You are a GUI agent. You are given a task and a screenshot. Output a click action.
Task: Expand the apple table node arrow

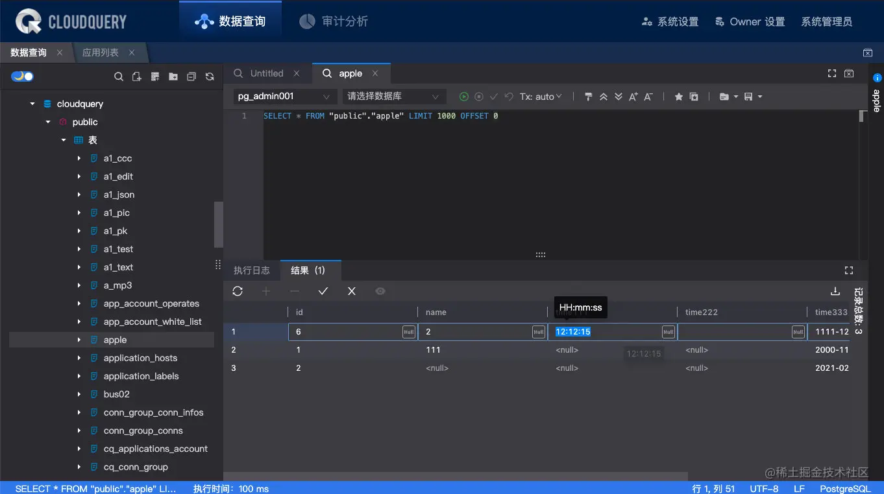(x=79, y=340)
